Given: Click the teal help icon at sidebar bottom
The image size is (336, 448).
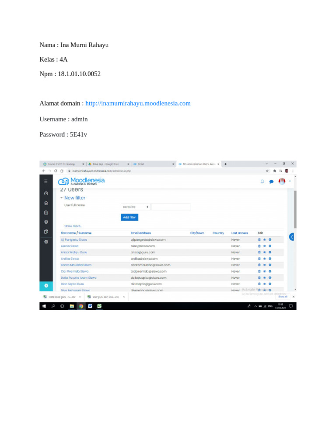Looking at the screenshot, I should (x=46, y=286).
